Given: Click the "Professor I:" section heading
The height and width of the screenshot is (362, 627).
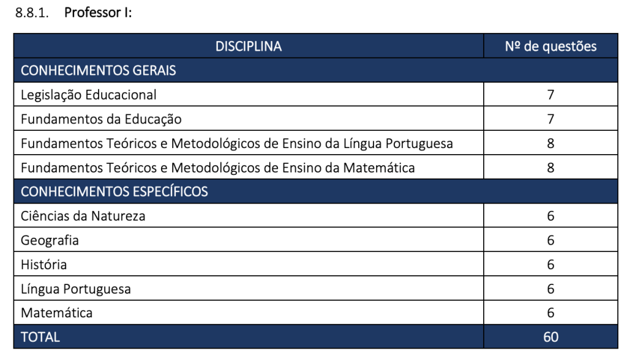Looking at the screenshot, I should 97,12.
